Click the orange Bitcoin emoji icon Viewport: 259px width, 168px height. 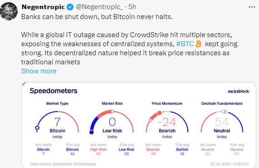198,44
